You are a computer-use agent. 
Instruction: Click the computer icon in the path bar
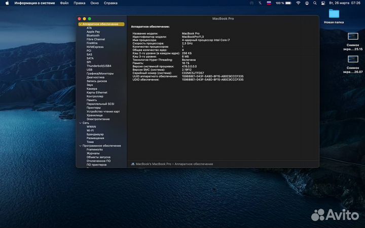(133, 164)
